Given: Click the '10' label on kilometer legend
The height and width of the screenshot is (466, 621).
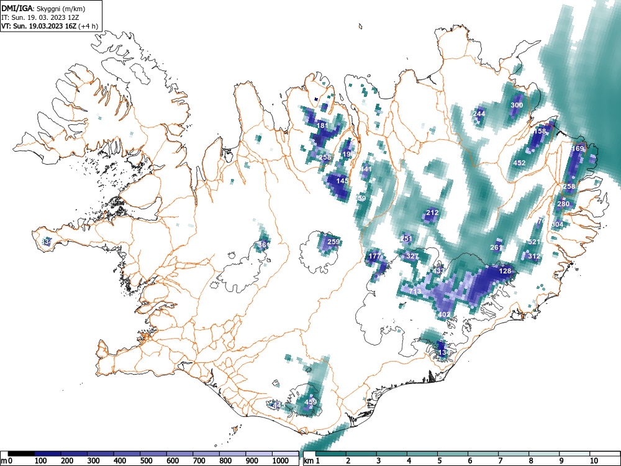Looking at the screenshot, I should (x=594, y=461).
